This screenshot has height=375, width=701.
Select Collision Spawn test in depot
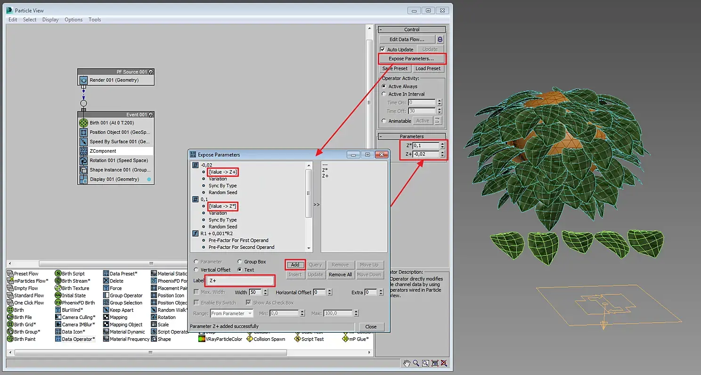(266, 339)
